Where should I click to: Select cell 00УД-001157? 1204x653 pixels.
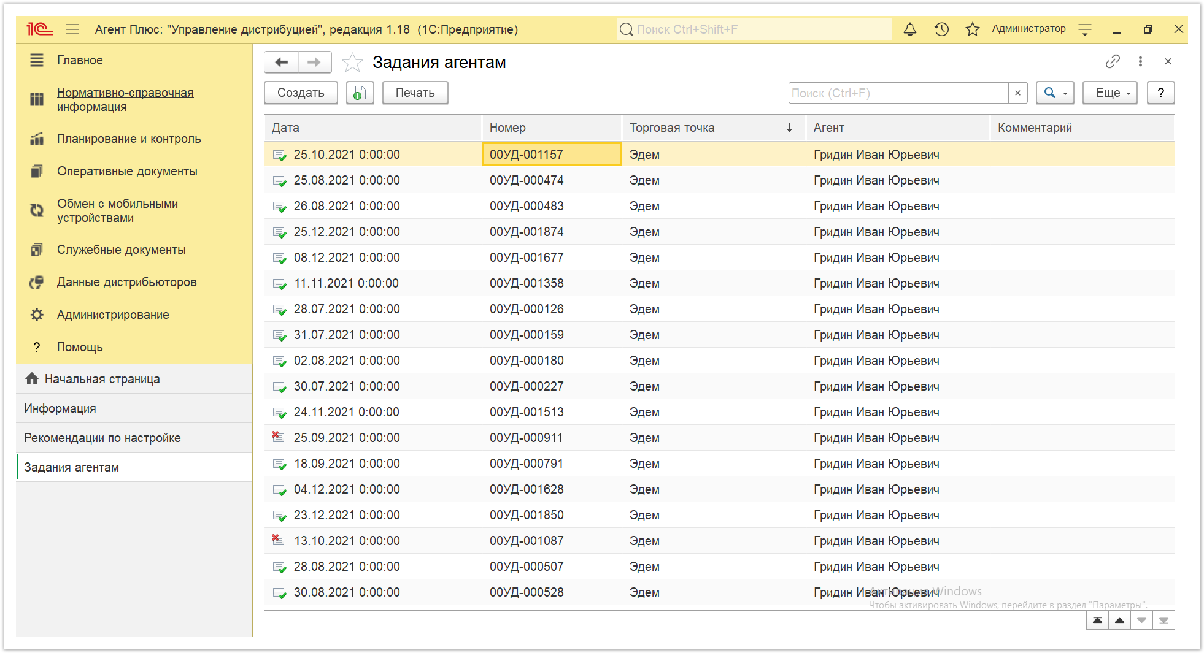coord(552,155)
